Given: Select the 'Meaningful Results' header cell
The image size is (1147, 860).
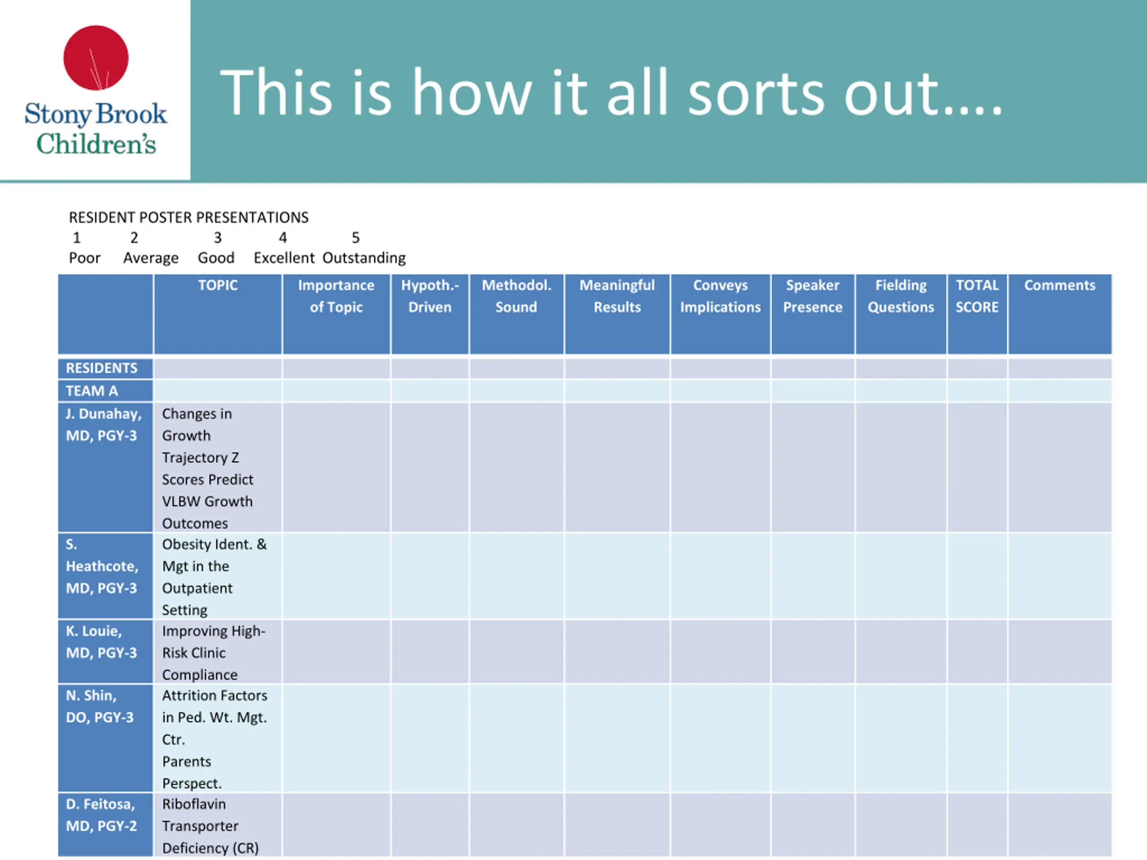Looking at the screenshot, I should [617, 314].
